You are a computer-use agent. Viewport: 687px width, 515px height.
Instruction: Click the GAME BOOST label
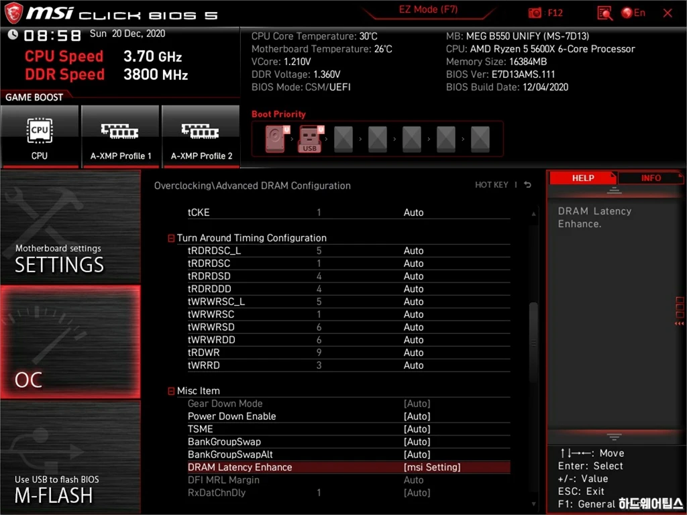[x=34, y=97]
